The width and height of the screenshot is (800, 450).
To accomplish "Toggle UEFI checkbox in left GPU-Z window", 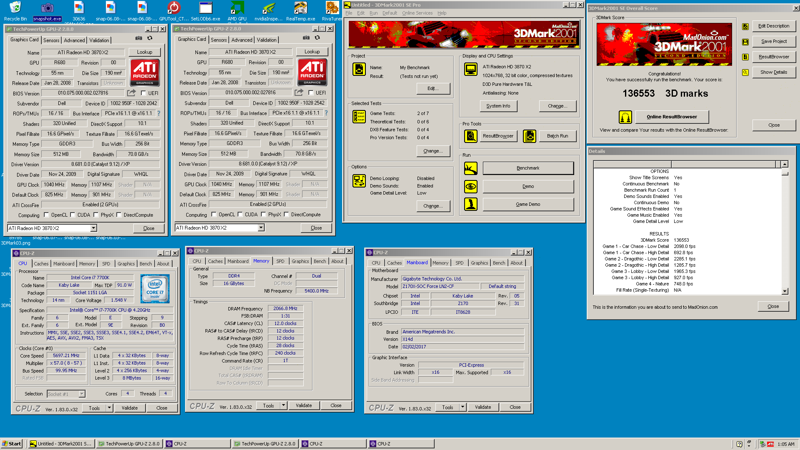I will click(143, 93).
